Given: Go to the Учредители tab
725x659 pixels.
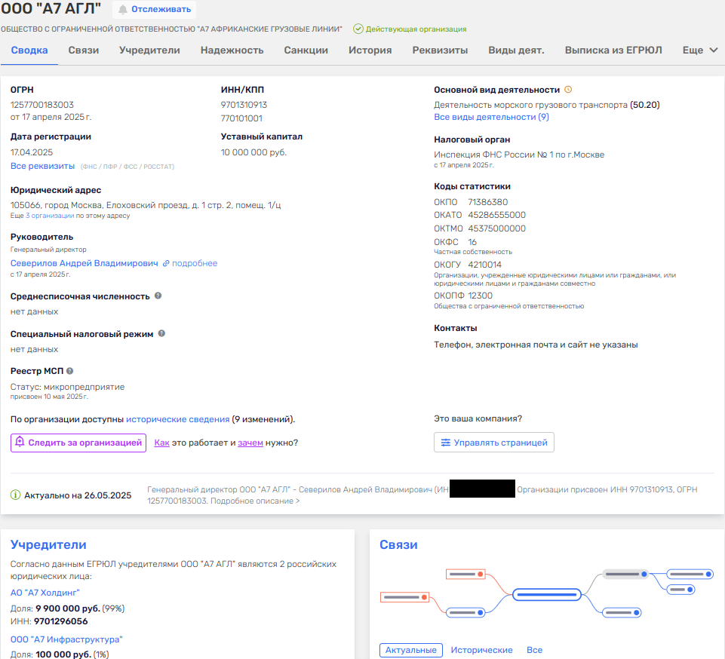Looking at the screenshot, I should pyautogui.click(x=149, y=50).
